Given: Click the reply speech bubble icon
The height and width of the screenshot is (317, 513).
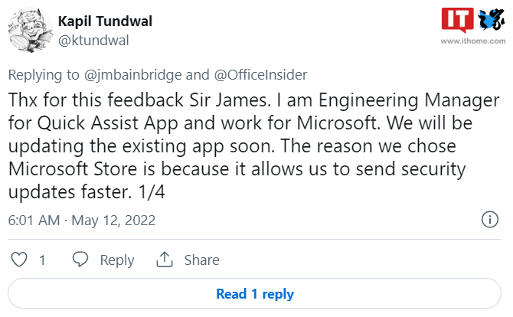Looking at the screenshot, I should 80,260.
